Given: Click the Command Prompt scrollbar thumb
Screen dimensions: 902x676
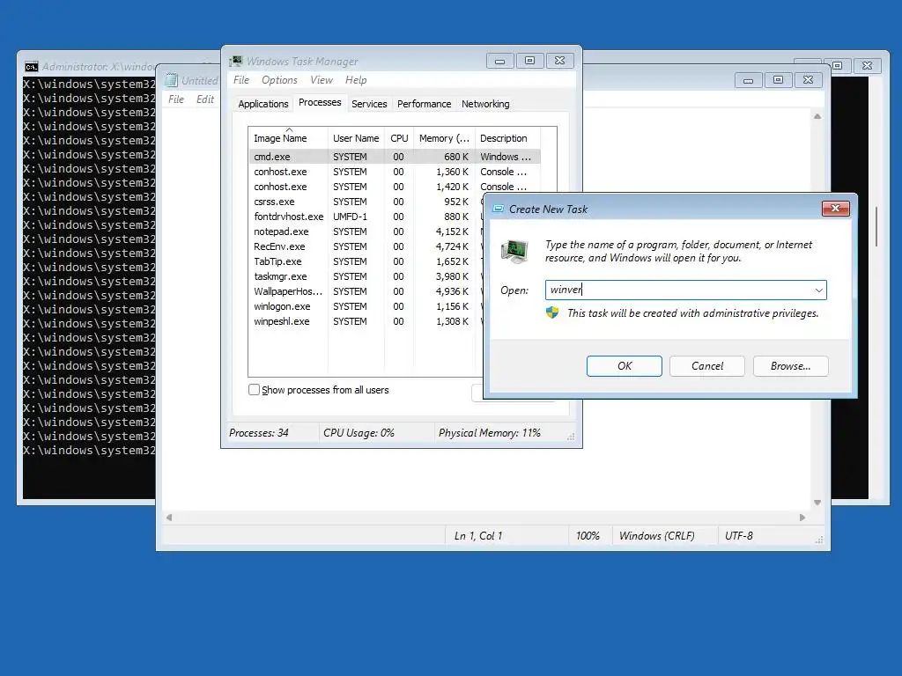Looking at the screenshot, I should (876, 226).
